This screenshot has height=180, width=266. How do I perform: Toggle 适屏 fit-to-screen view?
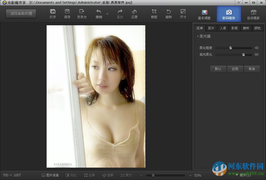tap(108, 175)
